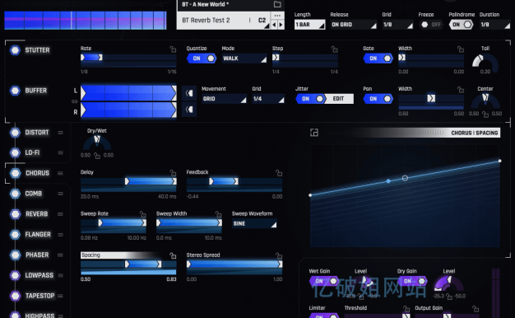Open the Sweep Waveform SINE dropdown

[254, 223]
